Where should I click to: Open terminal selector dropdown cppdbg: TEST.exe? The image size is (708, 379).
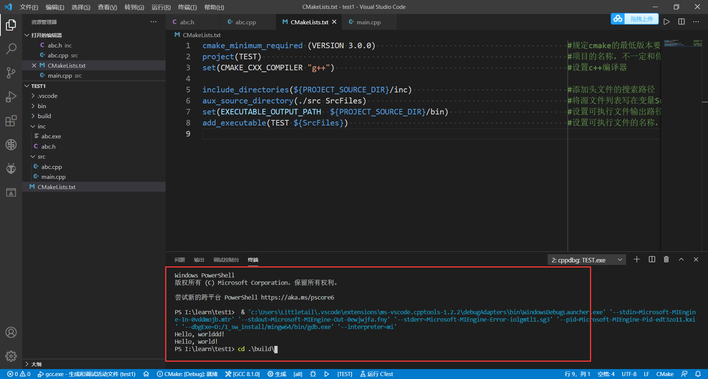click(587, 260)
